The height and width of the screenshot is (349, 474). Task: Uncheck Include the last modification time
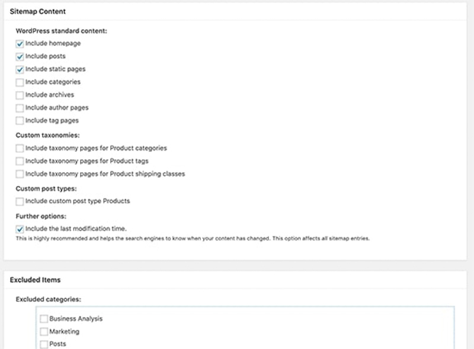20,229
